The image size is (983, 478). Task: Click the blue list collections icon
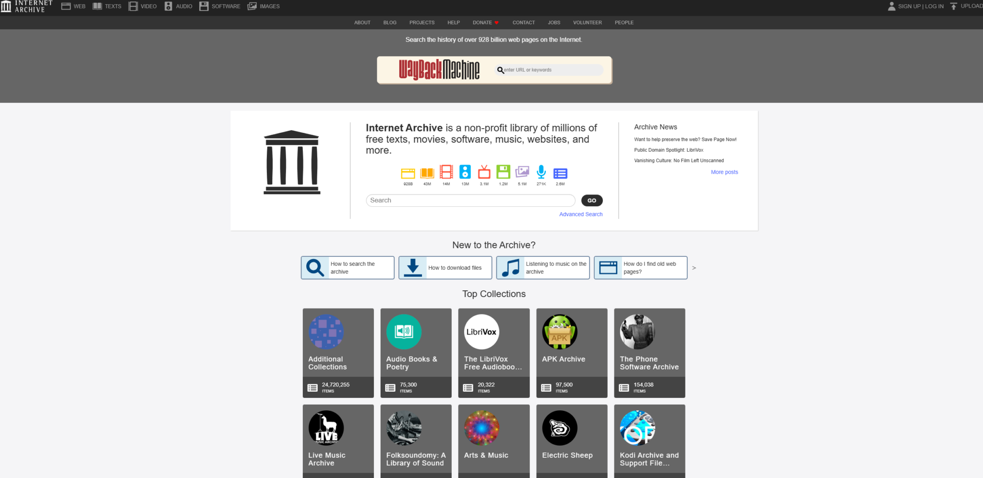pos(560,173)
